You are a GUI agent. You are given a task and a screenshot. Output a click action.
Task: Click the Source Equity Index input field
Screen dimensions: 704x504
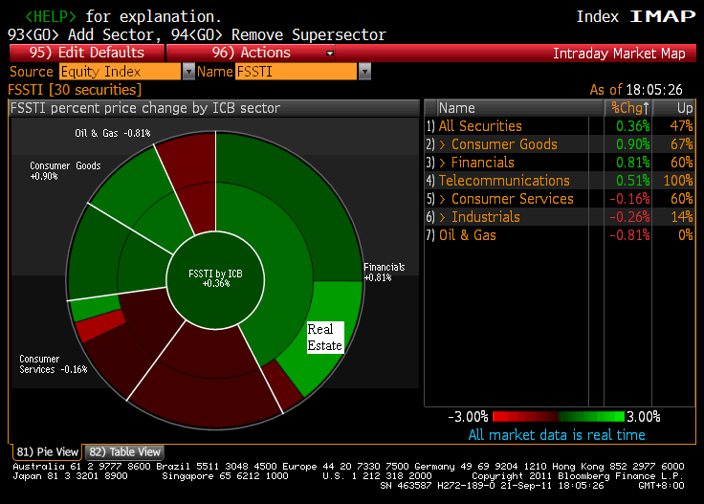(120, 72)
